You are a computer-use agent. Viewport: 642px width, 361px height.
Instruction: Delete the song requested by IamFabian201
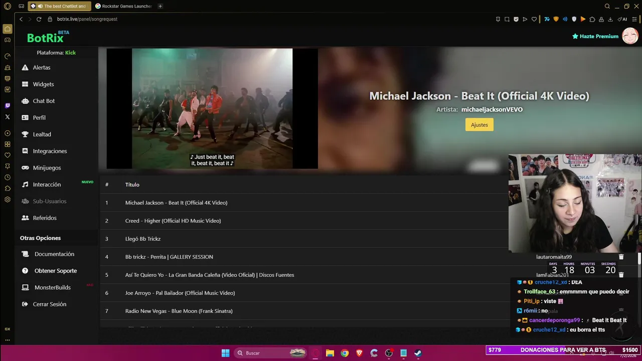click(x=621, y=275)
